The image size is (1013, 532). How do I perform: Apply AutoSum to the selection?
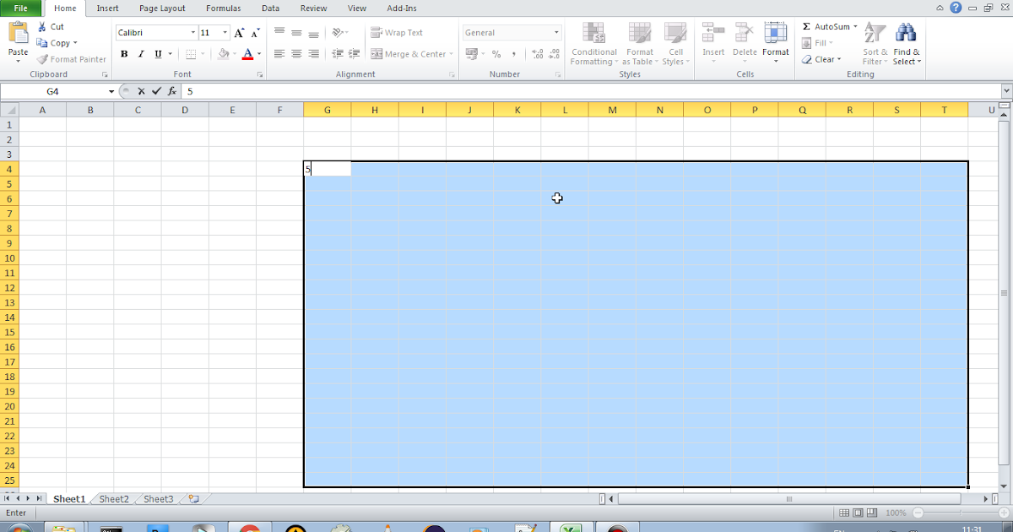point(826,26)
